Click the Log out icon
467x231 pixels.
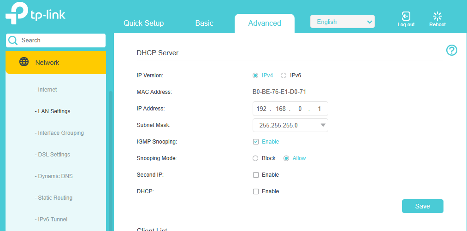click(x=406, y=17)
